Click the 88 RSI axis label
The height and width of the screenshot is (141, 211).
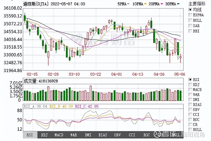20,111
